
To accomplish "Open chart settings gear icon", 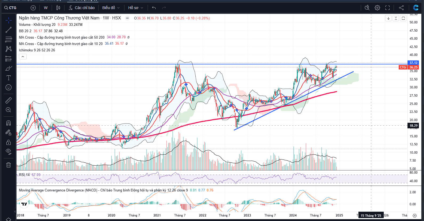I will point(377,8).
